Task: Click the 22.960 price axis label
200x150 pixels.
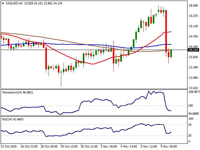Action: tap(193, 78)
